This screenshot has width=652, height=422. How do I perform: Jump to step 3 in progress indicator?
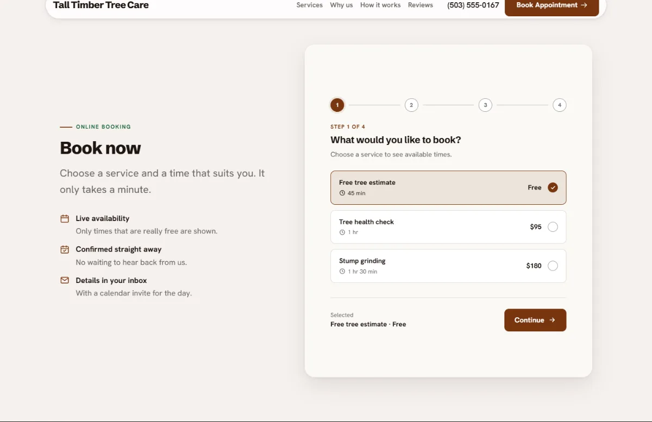[x=485, y=105]
